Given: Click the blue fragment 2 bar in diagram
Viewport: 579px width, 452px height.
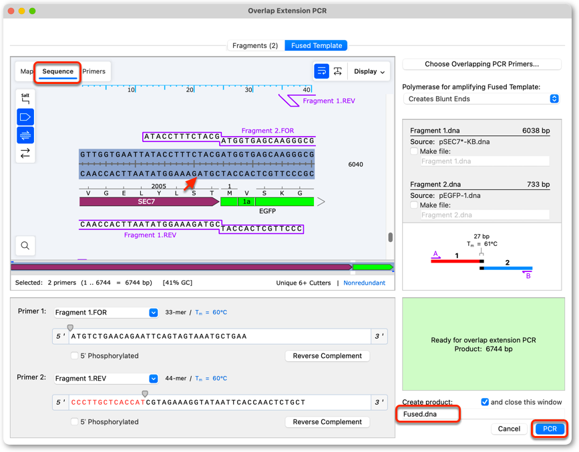Looking at the screenshot, I should [508, 268].
